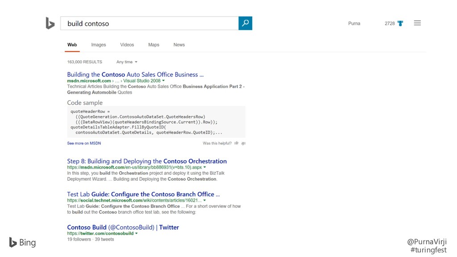This screenshot has height=257, width=457.
Task: Select the News tab
Action: (x=179, y=45)
